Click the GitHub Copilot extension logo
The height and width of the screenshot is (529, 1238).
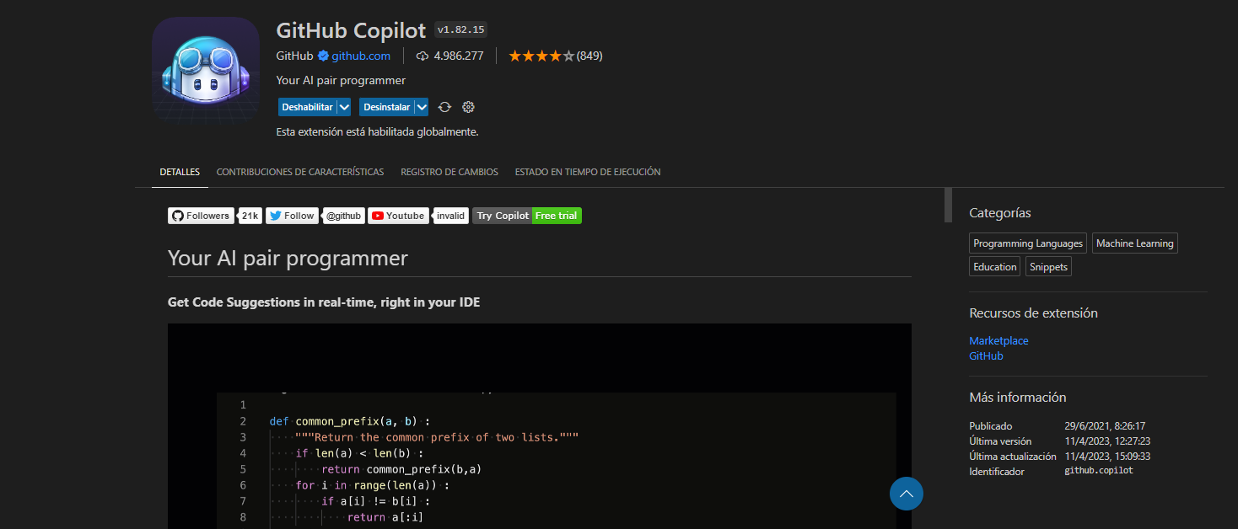point(206,72)
